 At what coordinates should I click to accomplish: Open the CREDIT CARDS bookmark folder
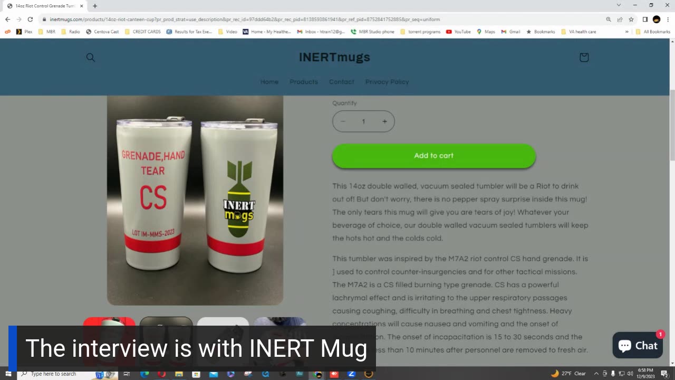pyautogui.click(x=142, y=32)
